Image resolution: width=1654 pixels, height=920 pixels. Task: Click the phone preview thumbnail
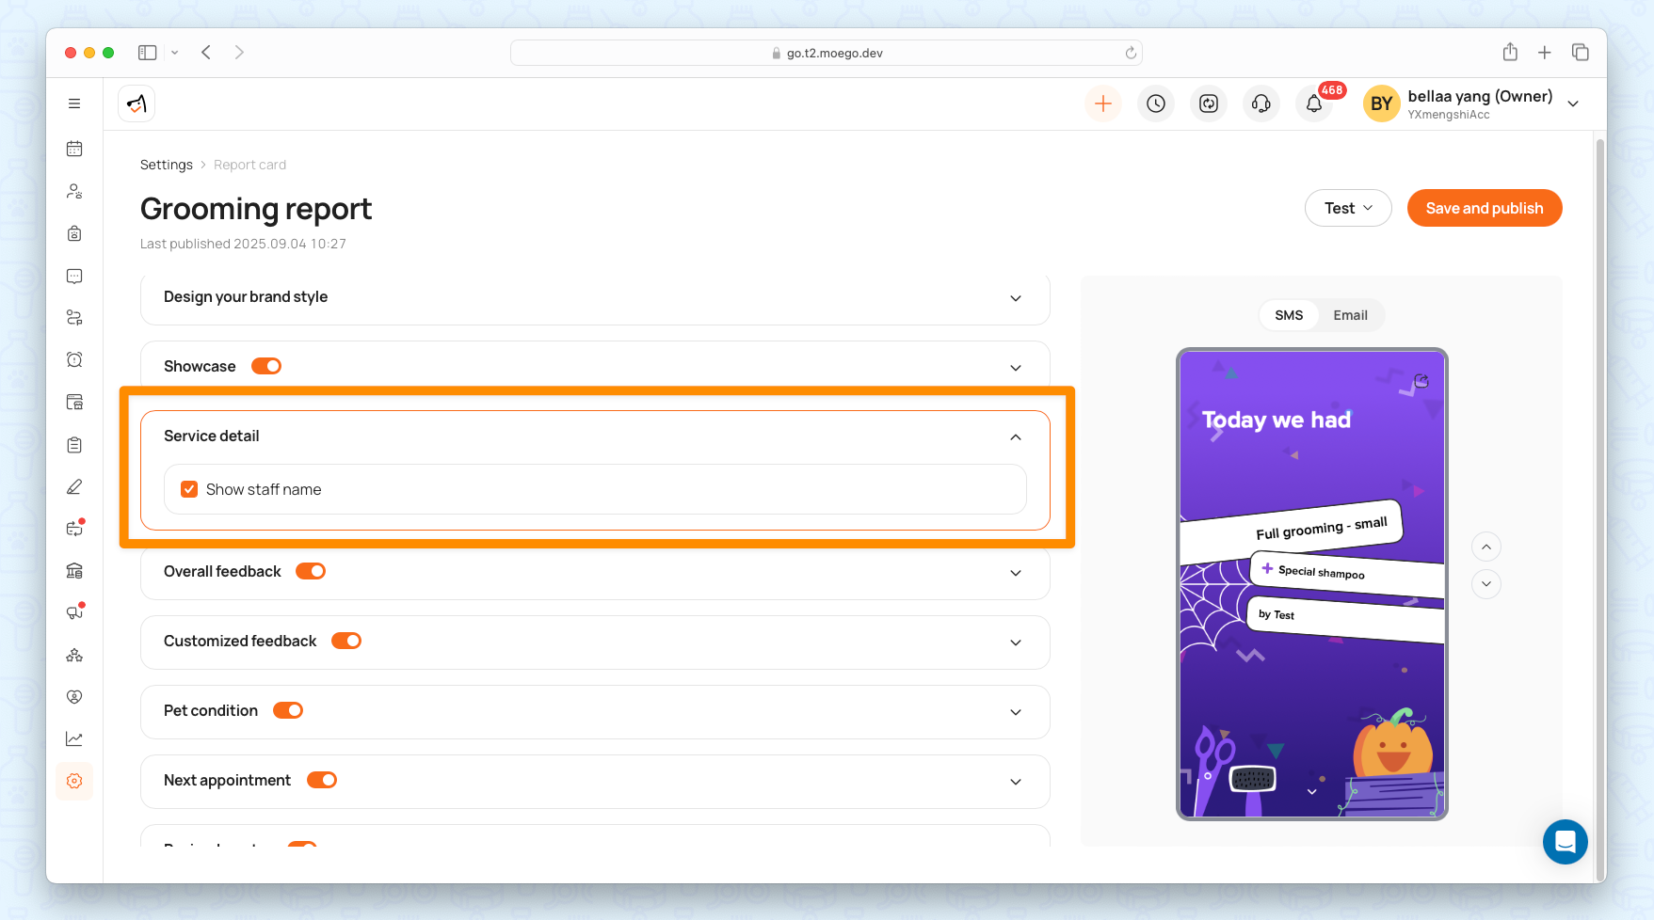1312,584
